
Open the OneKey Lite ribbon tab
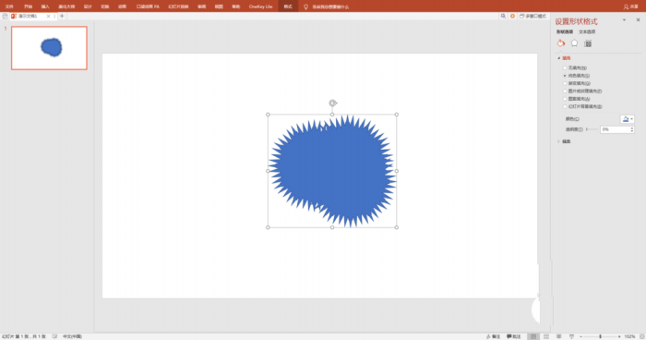point(260,6)
